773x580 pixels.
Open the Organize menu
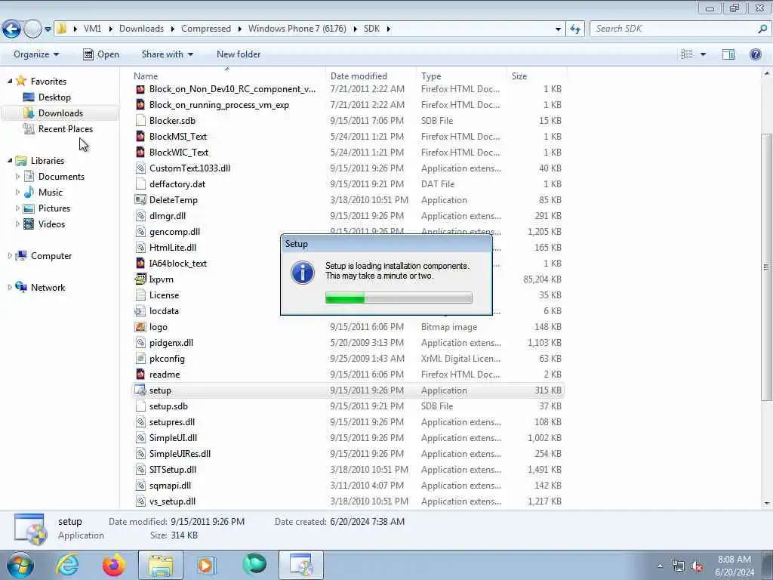[x=36, y=54]
